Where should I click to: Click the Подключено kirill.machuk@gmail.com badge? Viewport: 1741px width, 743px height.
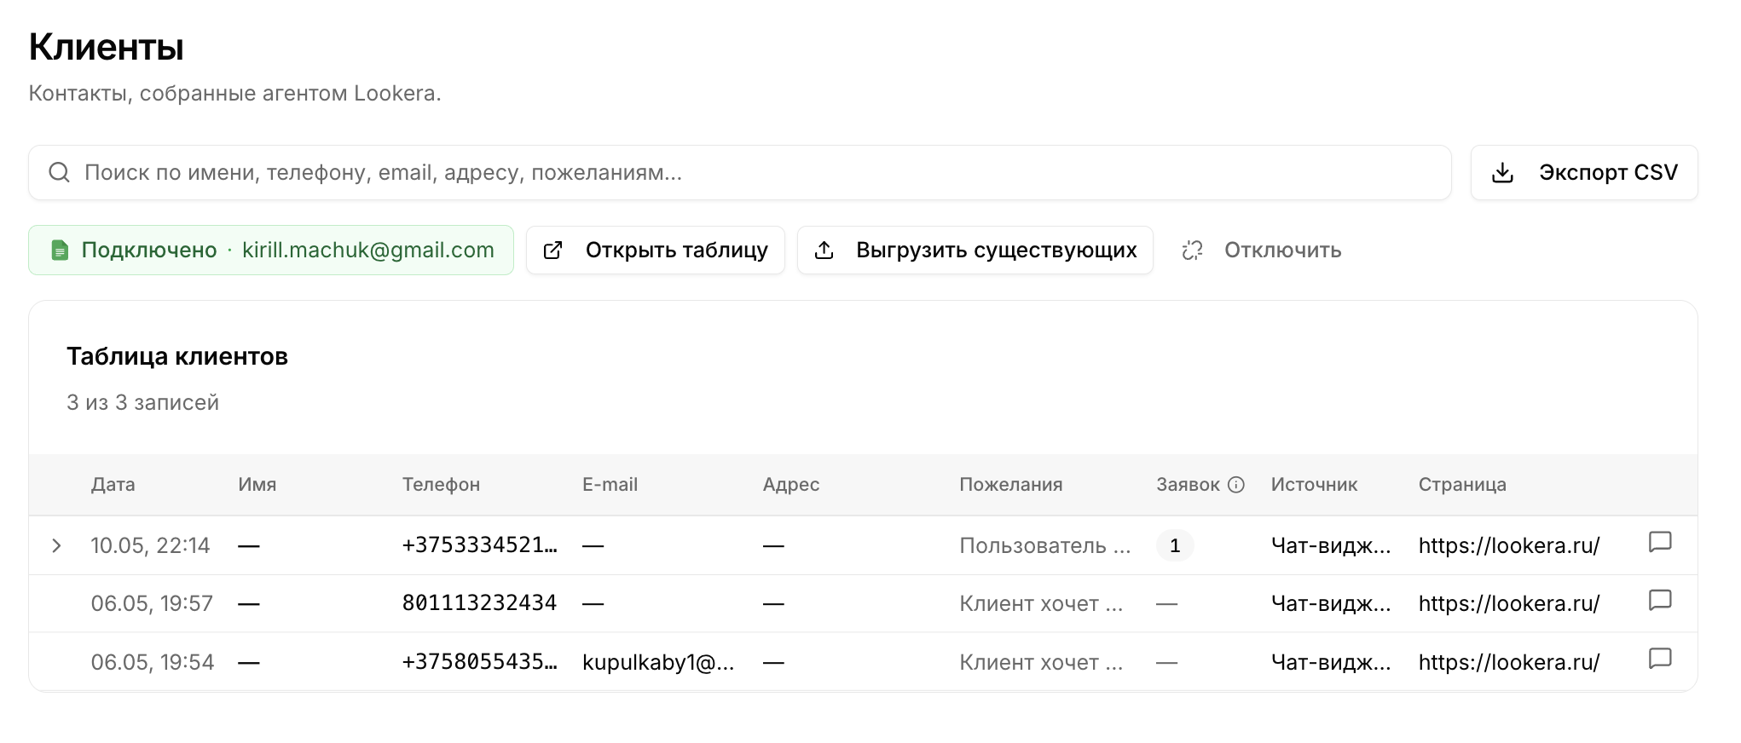pyautogui.click(x=271, y=251)
